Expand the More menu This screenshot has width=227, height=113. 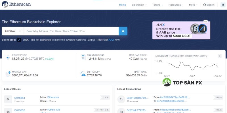click(193, 5)
